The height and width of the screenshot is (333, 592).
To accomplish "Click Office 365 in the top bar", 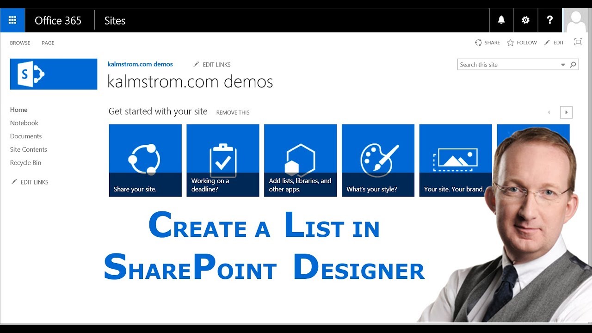I will pyautogui.click(x=58, y=20).
